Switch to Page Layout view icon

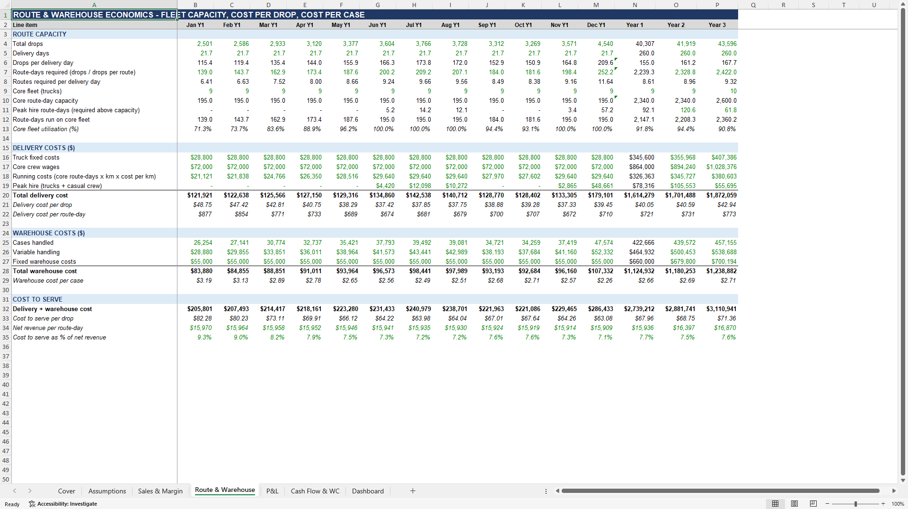pyautogui.click(x=794, y=504)
